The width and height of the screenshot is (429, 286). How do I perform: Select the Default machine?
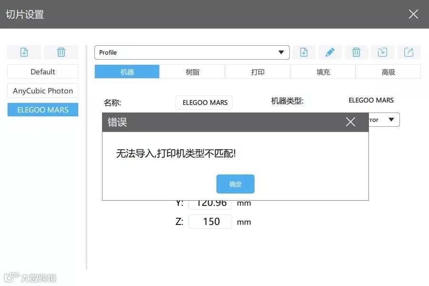coord(43,71)
